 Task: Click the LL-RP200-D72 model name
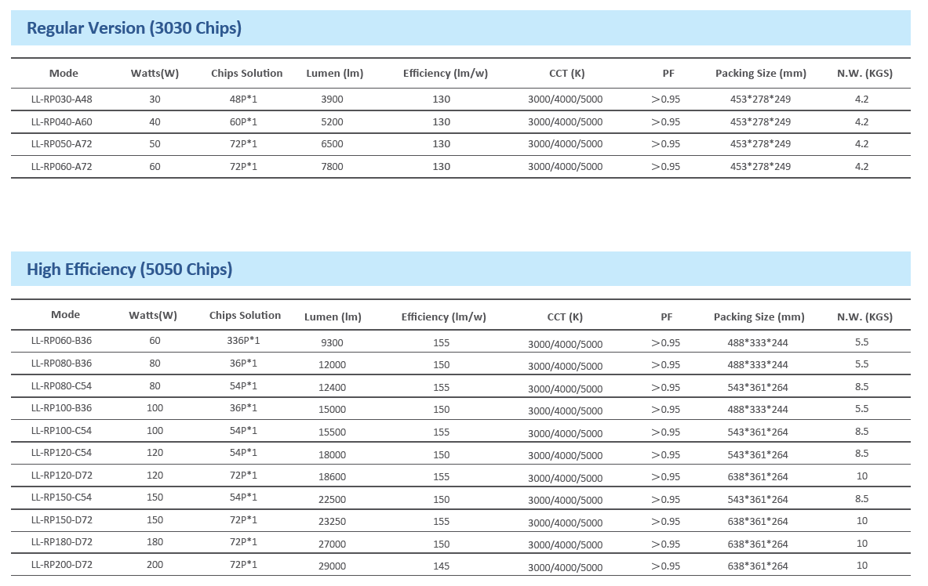pyautogui.click(x=61, y=564)
